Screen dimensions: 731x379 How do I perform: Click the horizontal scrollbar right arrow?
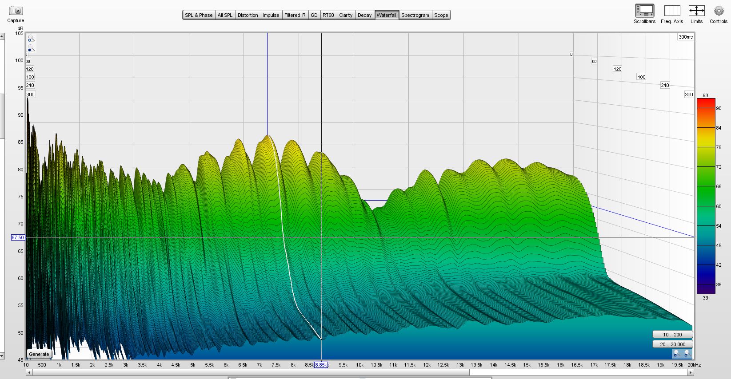691,373
